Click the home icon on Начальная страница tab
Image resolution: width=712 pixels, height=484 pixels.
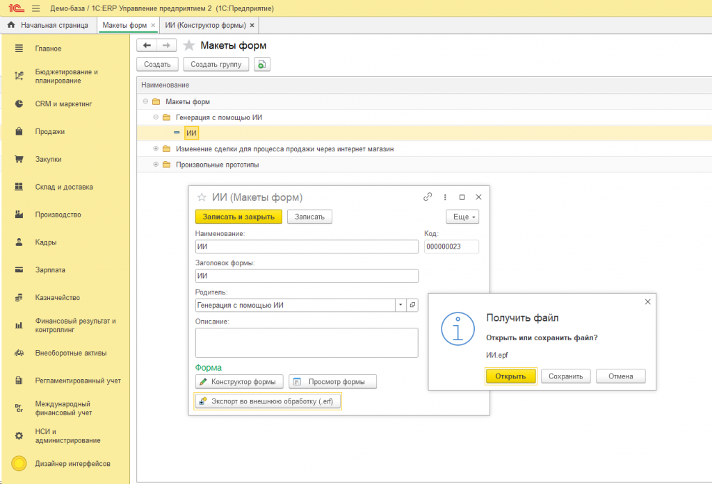[x=11, y=25]
